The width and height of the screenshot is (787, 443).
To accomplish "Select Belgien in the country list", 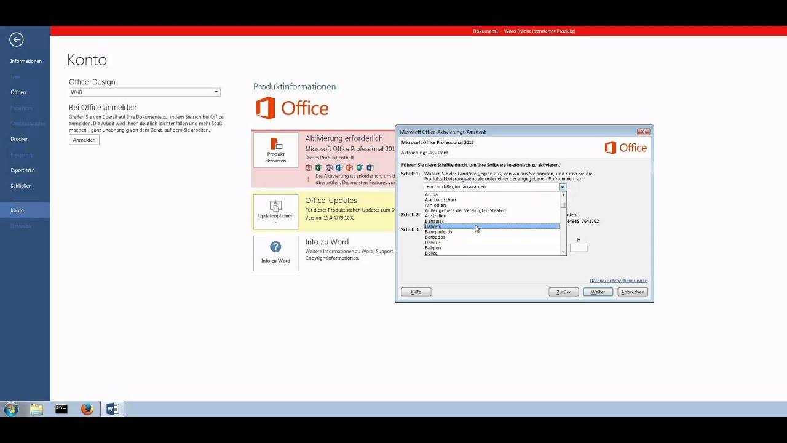I will (492, 247).
